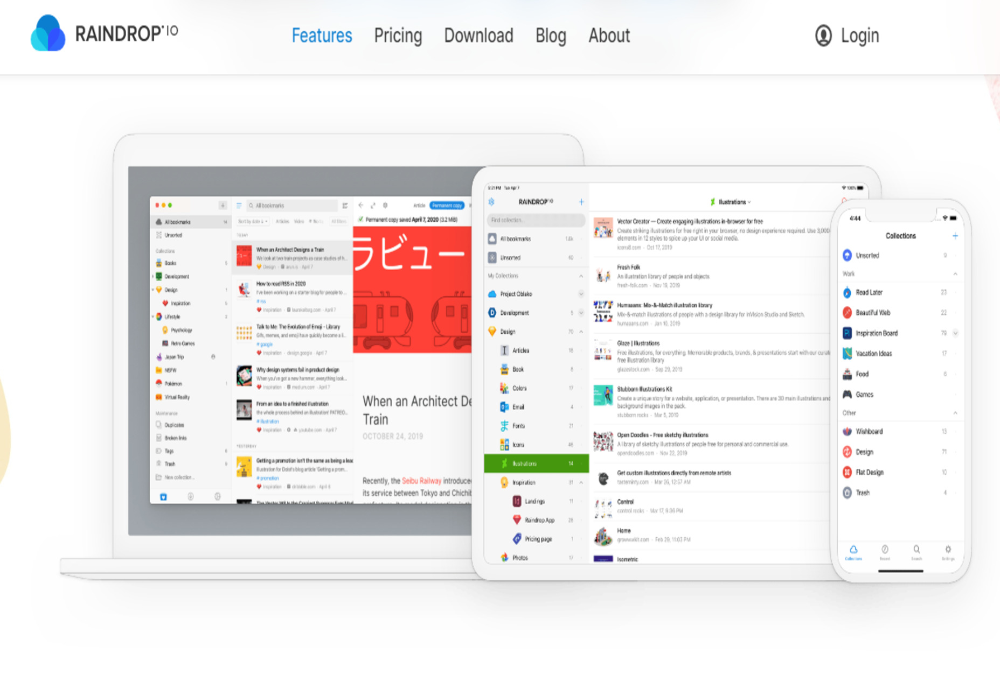This screenshot has width=1000, height=689.
Task: Toggle the Permanent copy view in reader
Action: (447, 206)
